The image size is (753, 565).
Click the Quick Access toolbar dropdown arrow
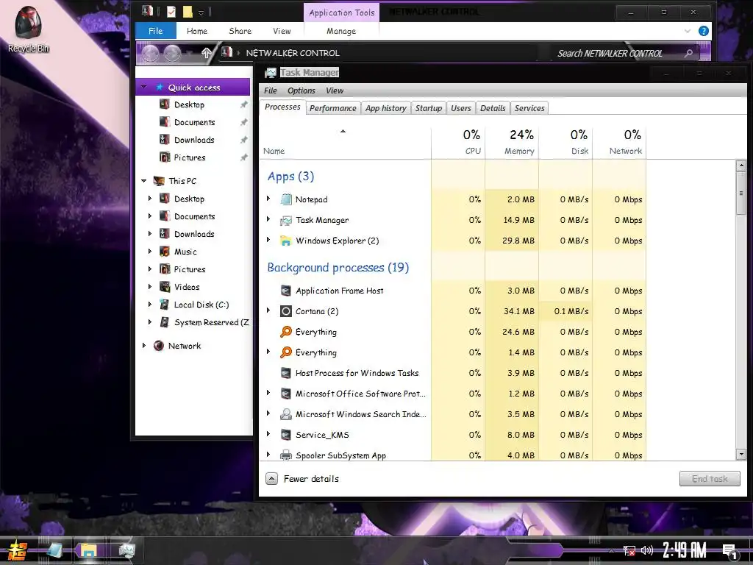(201, 12)
